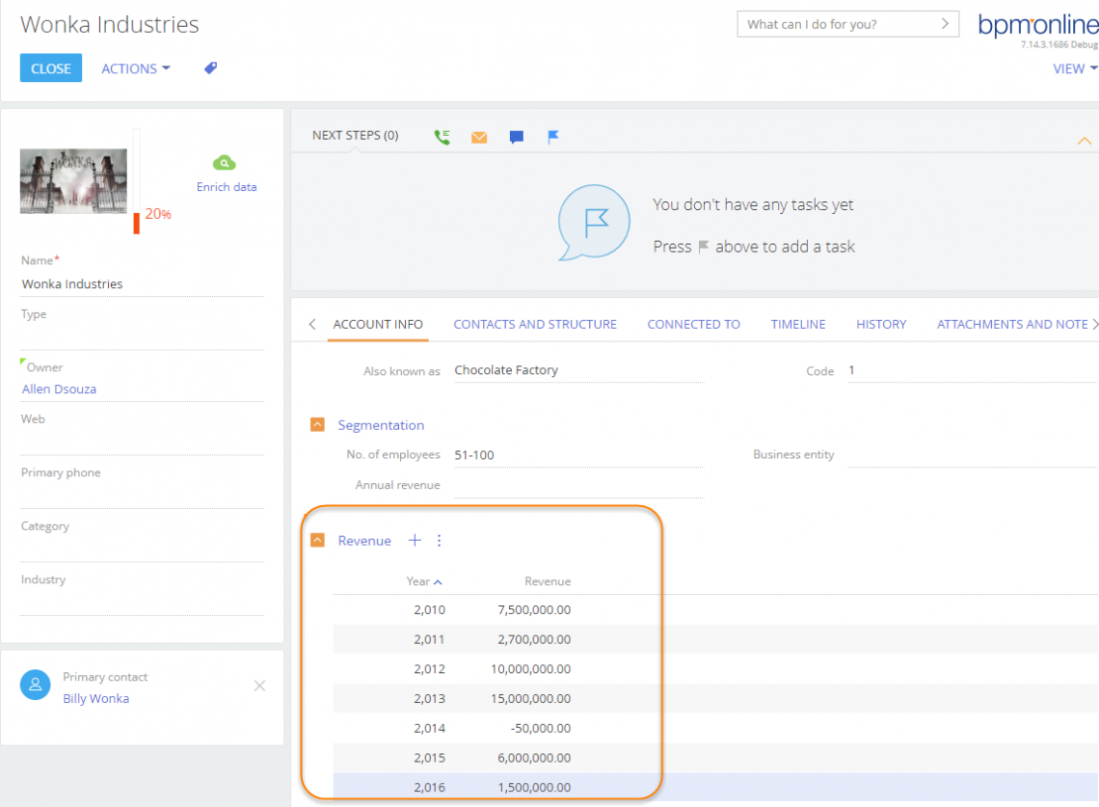
Task: Click the blue feed message icon
Action: pyautogui.click(x=517, y=138)
